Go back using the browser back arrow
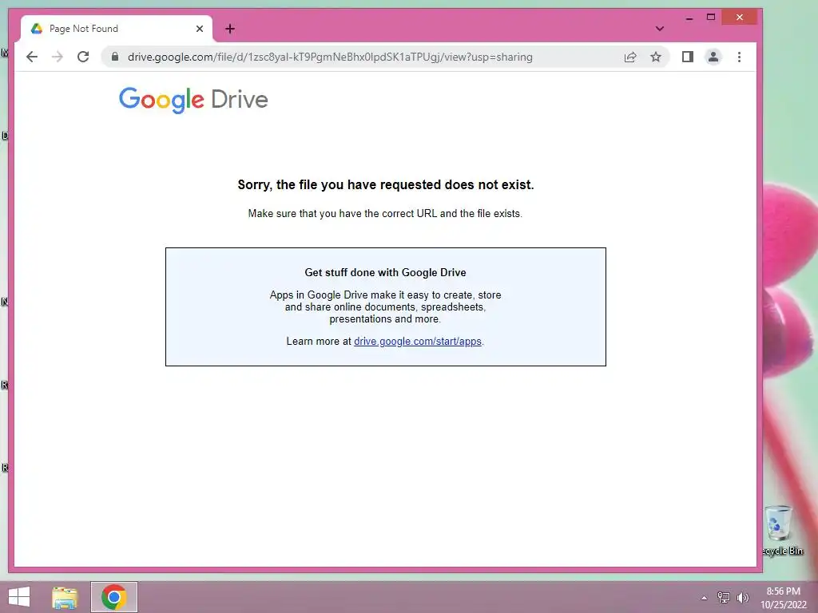 [32, 57]
